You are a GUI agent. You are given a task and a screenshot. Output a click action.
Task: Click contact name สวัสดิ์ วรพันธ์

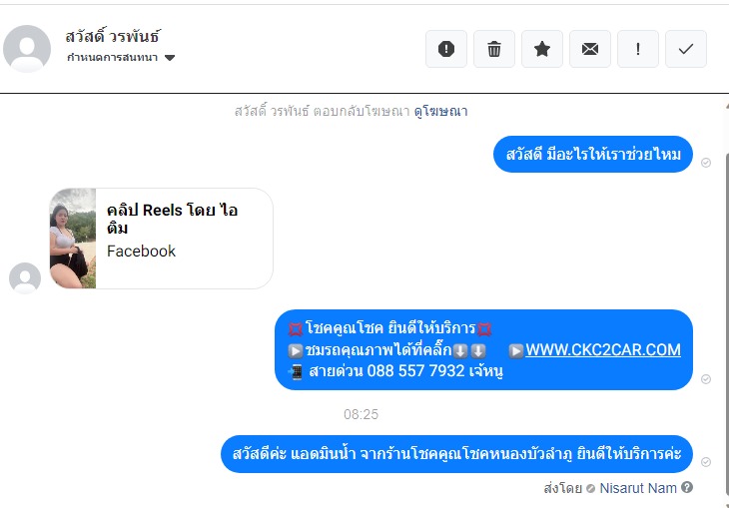(113, 36)
